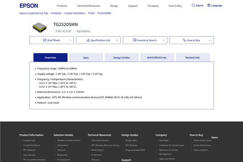Go to TCXO breadcrumb link
Viewport: 243px width, 162px height.
[x=91, y=13]
